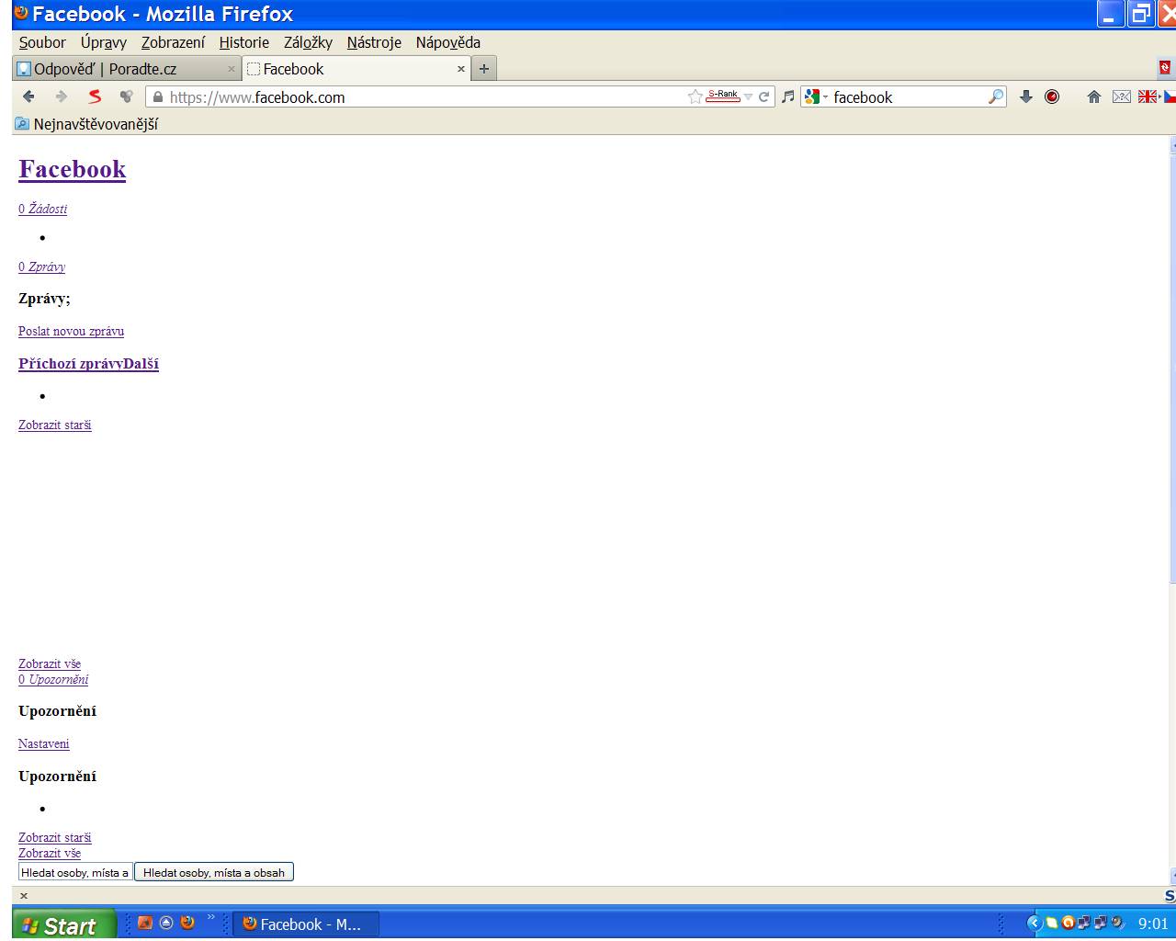This screenshot has height=941, width=1176.
Task: Launch Firefox from the quick launch bar
Action: point(187,923)
